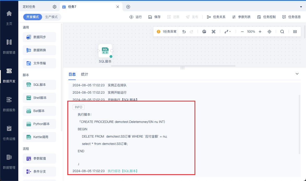This screenshot has height=181, width=306.
Task: Open 任务运维 in left sidebar
Action: click(x=9, y=133)
